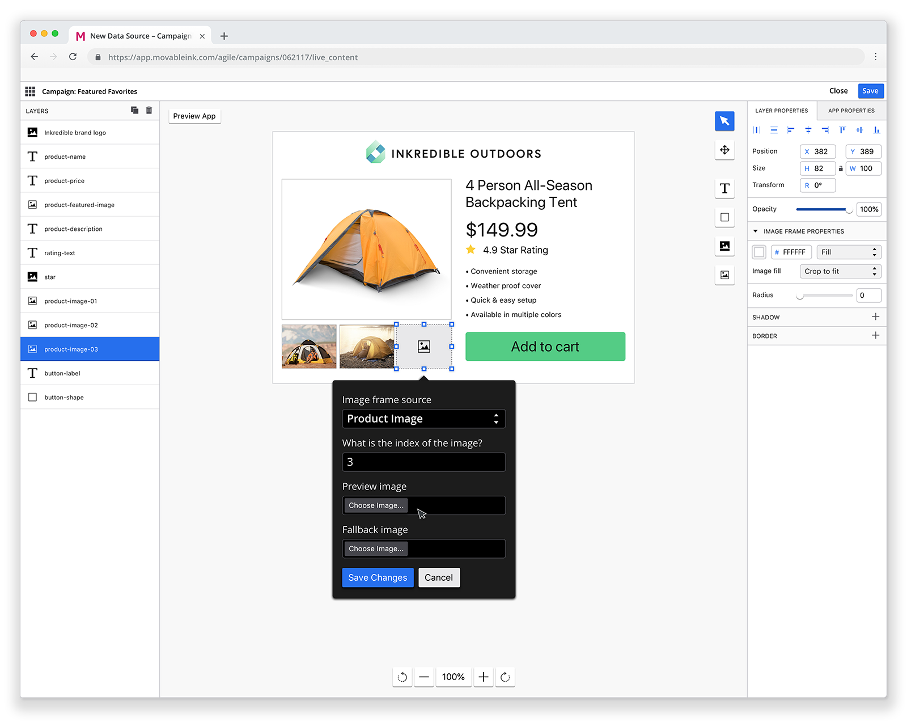Switch to App Properties tab
Screen dimensions: 907x722
(851, 111)
